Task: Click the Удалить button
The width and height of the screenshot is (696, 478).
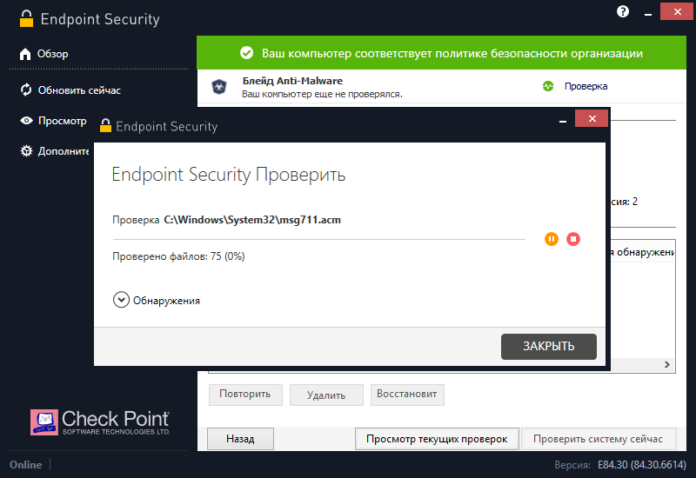Action: click(326, 395)
